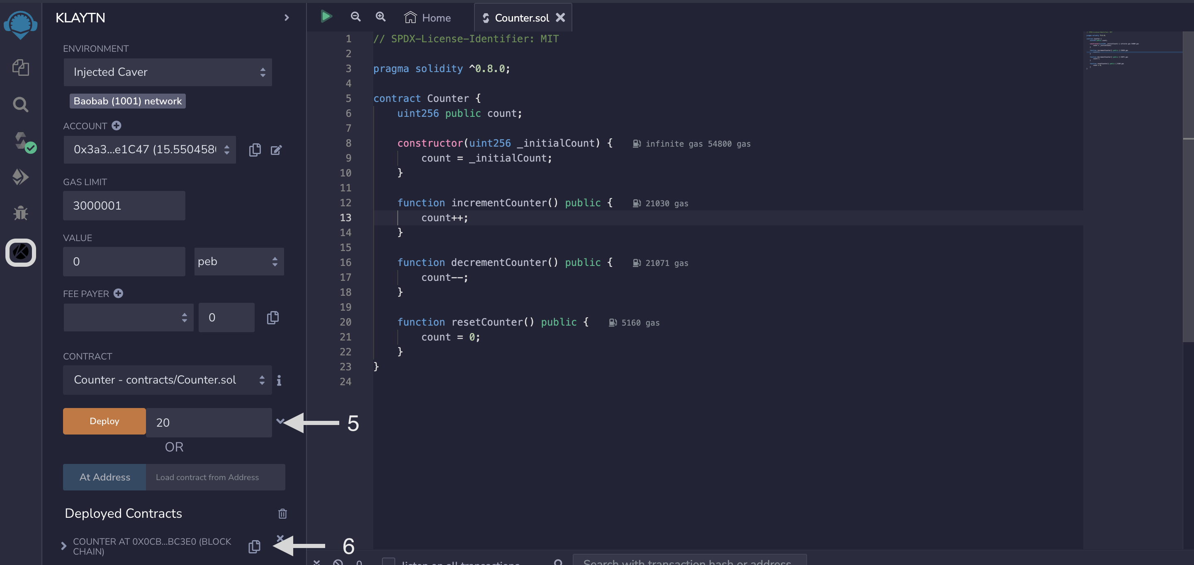Add a new account with plus icon
Viewport: 1194px width, 565px height.
[x=117, y=126]
